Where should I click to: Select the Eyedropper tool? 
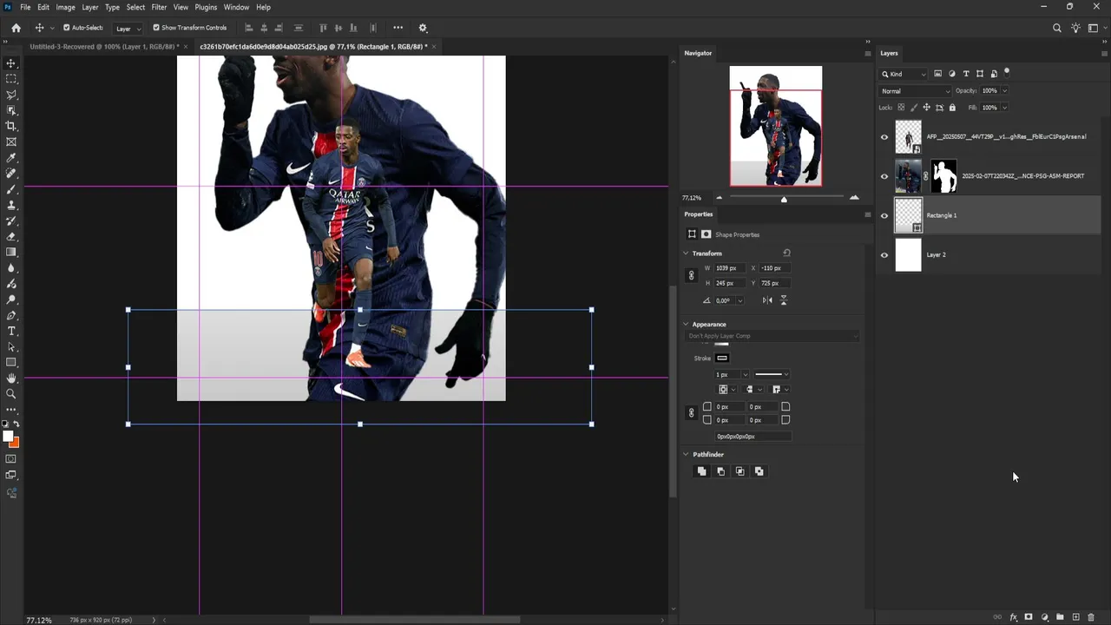click(11, 158)
